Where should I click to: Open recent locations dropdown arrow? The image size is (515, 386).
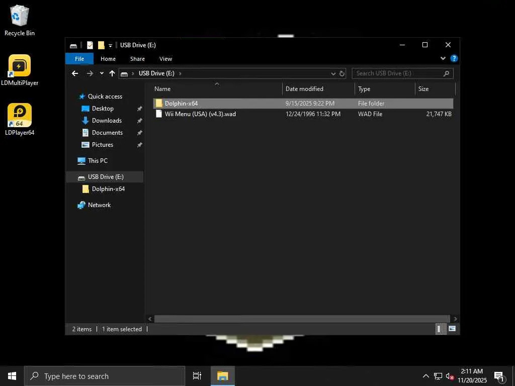102,73
